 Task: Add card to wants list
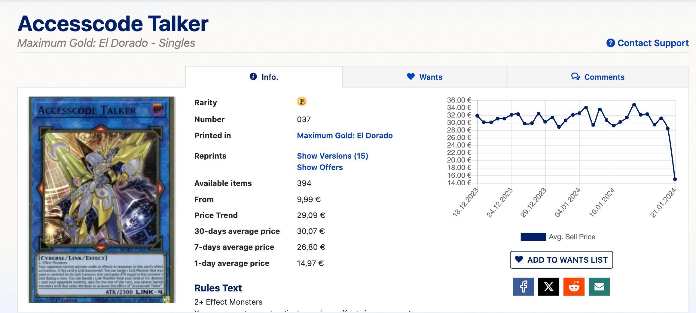click(x=561, y=260)
